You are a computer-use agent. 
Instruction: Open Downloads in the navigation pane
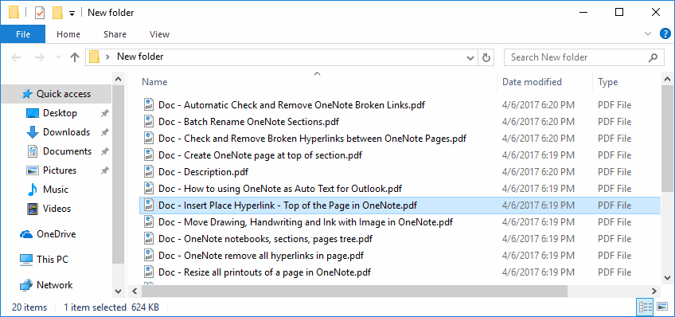66,132
